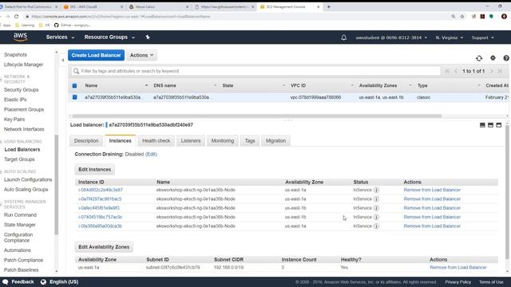This screenshot has width=511, height=287.
Task: Switch to the About Calico browser tab
Action: (158, 7)
